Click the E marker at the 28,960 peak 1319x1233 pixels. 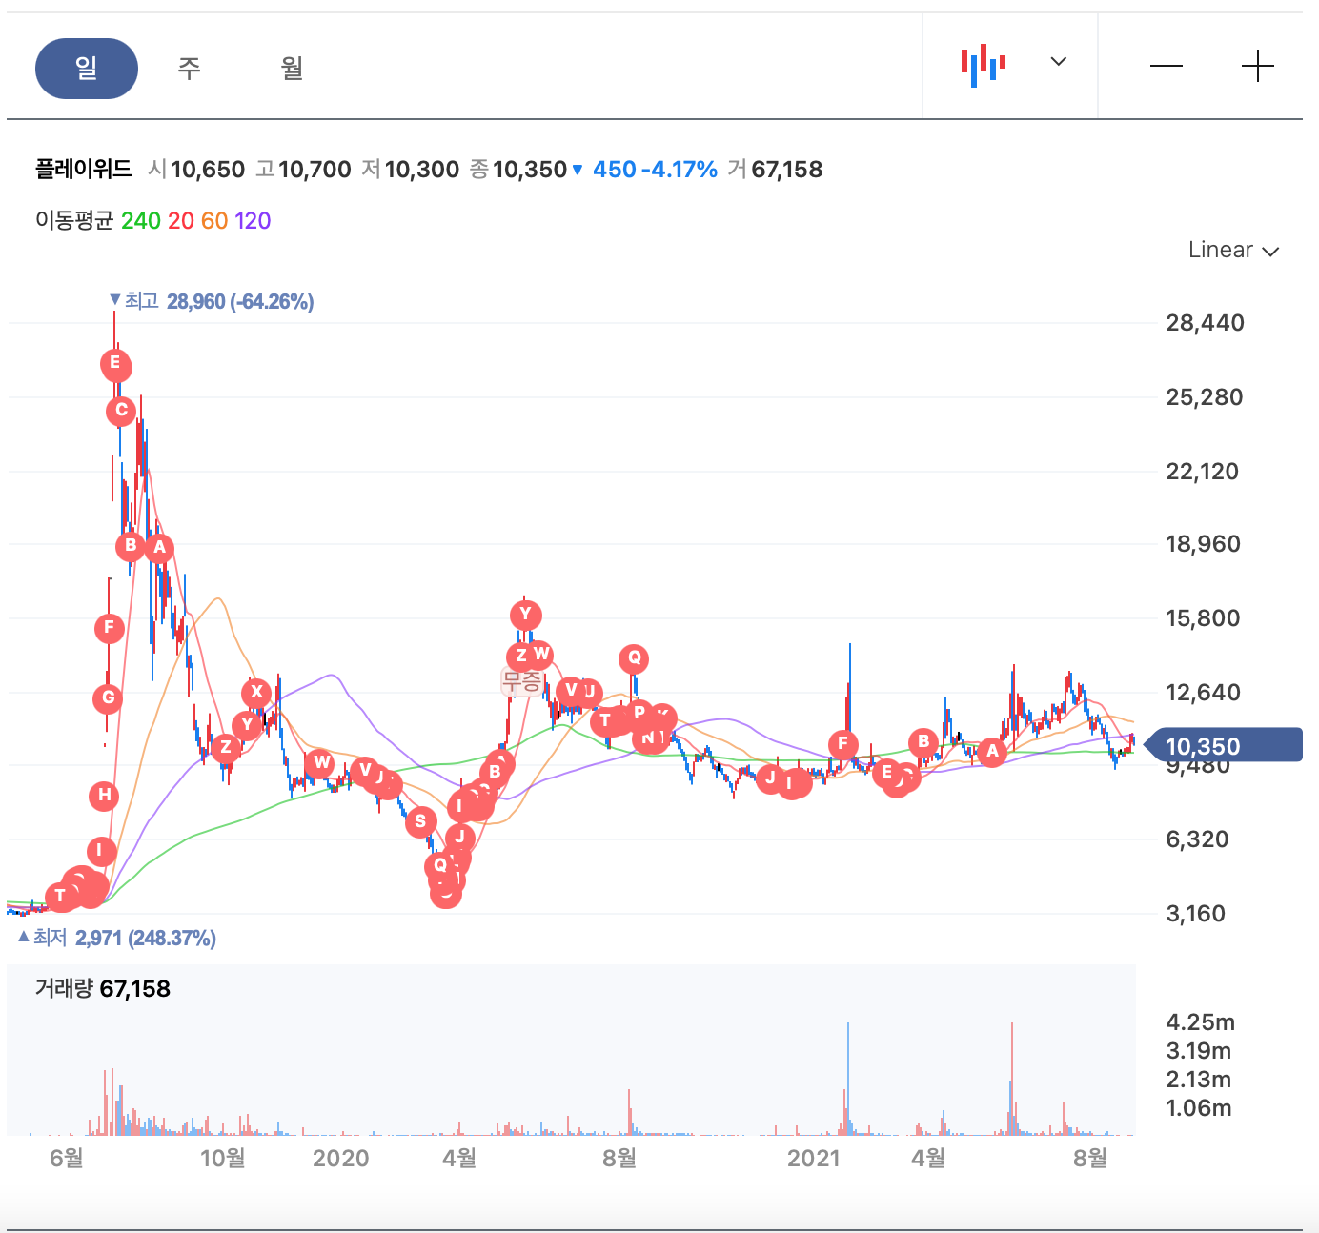[x=115, y=363]
